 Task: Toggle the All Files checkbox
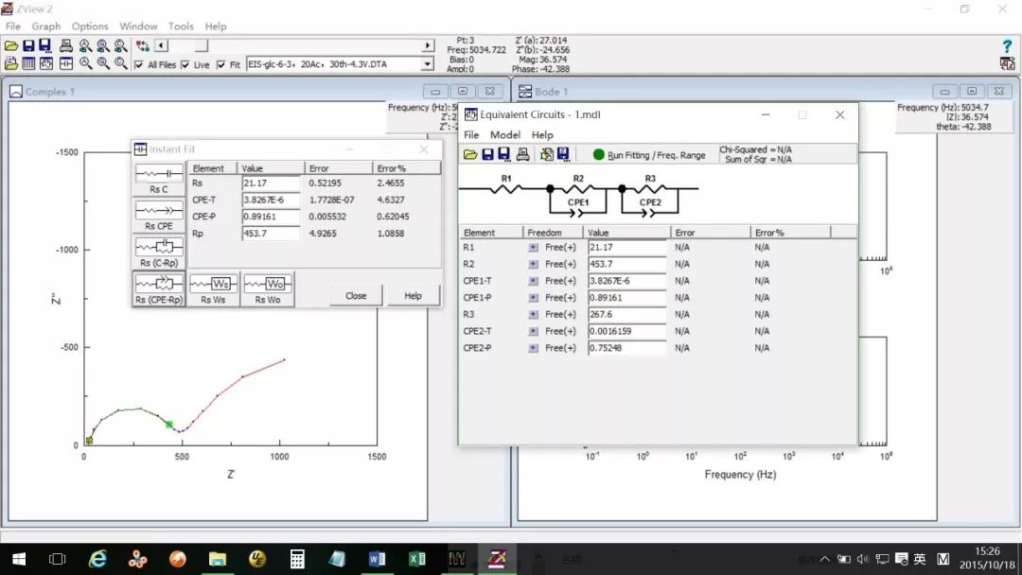coord(139,64)
